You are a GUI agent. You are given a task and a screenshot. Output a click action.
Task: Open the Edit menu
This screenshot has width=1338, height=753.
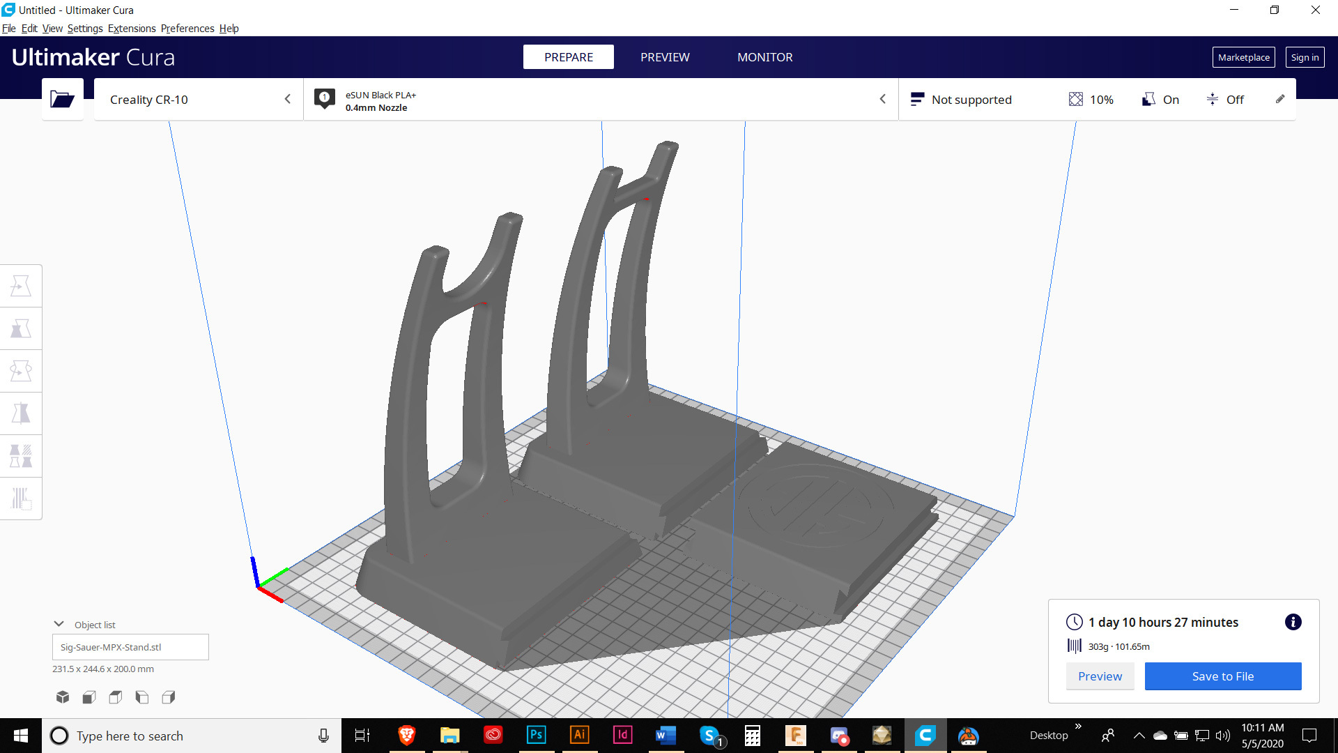29,29
